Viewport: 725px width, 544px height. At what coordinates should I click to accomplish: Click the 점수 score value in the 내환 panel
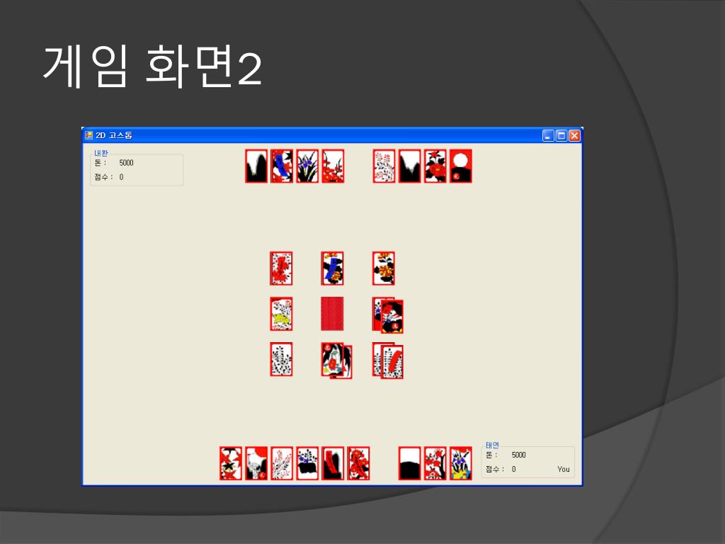tap(121, 177)
